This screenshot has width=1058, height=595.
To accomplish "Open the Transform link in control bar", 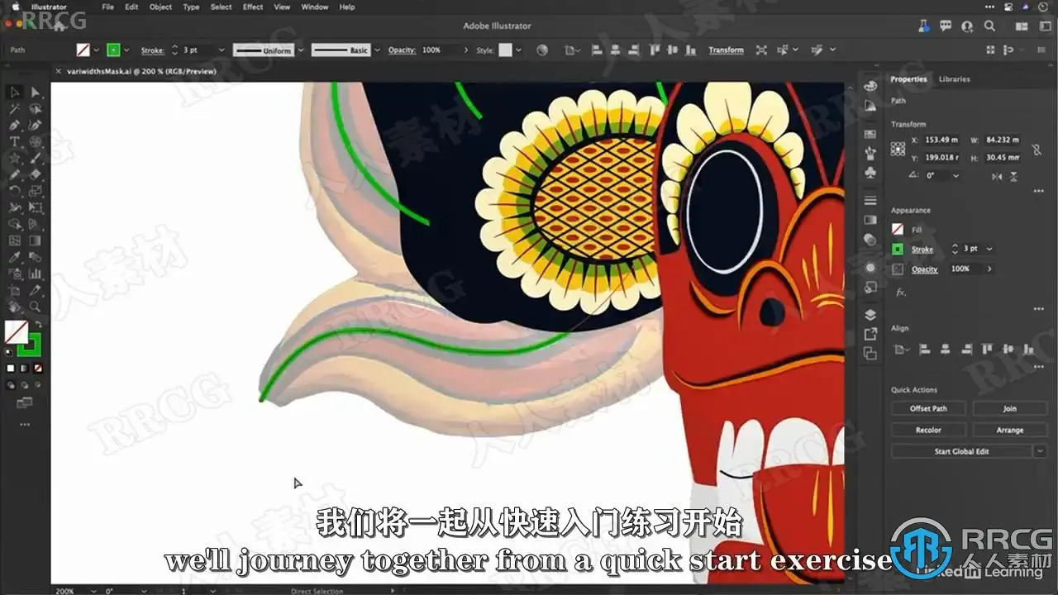I will tap(726, 50).
